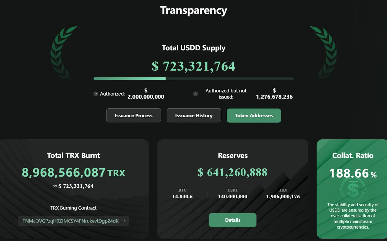Screen dimensions: 387x241
Task: Click the help icon beside Authorized
Action: point(96,94)
